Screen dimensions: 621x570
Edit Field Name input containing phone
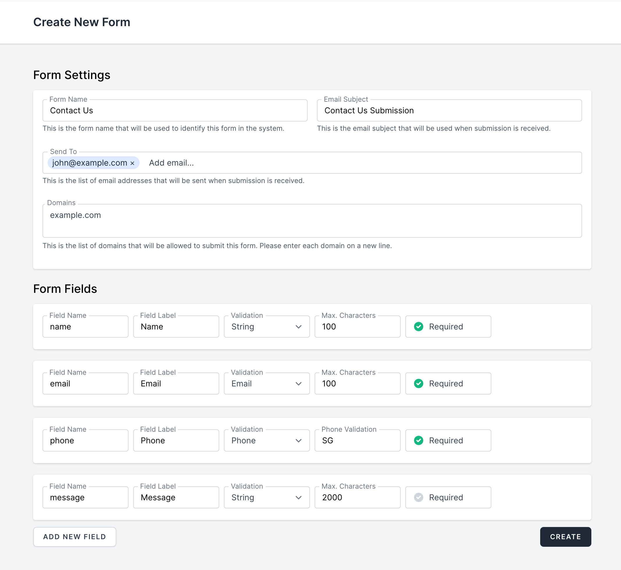point(85,440)
